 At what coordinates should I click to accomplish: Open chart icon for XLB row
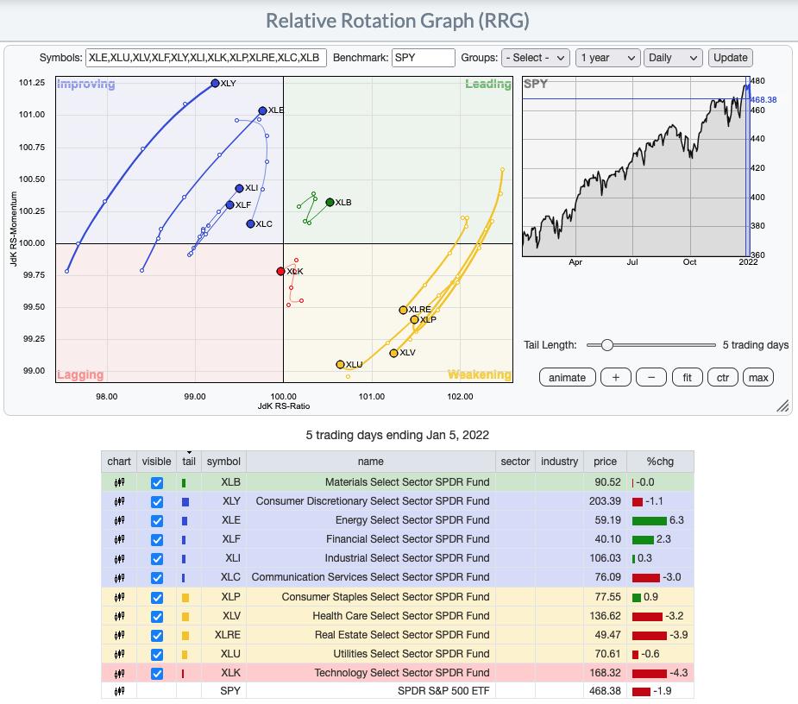[x=119, y=482]
